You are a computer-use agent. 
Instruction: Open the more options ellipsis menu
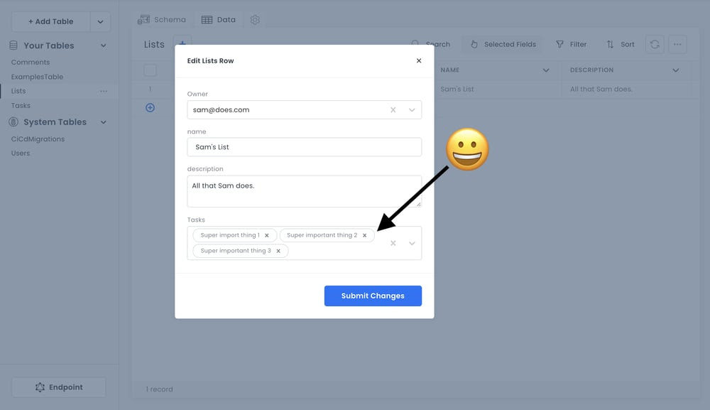(677, 44)
